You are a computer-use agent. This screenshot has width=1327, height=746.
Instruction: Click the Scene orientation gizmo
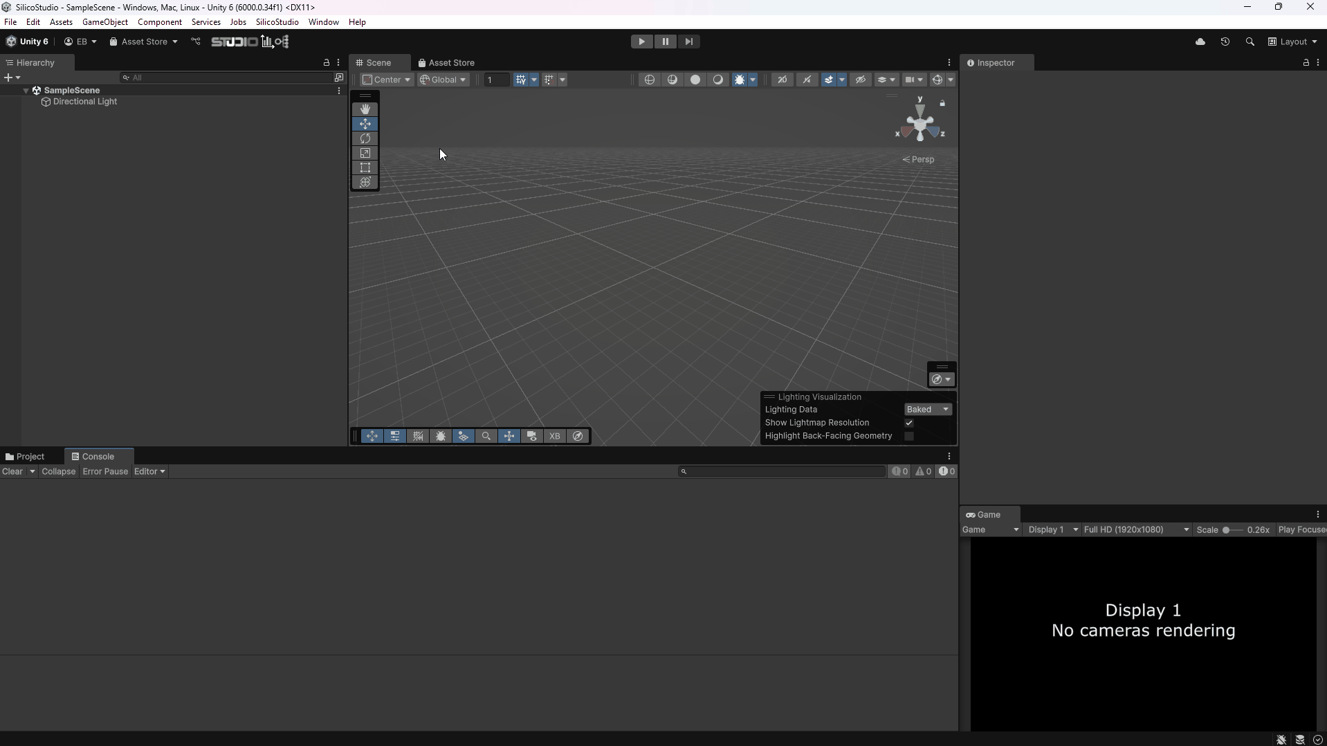920,125
